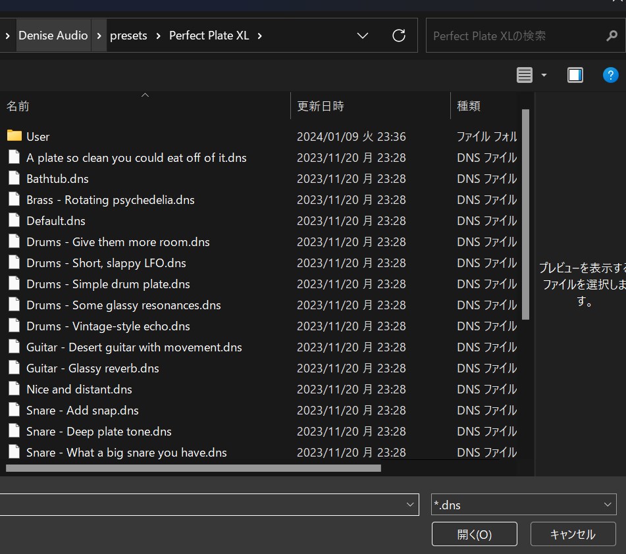
Task: Open the User folder
Action: (38, 136)
